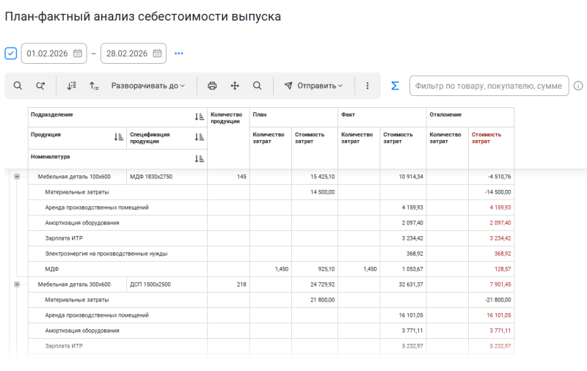
Task: Click the four-arrow move icon in the toolbar
Action: coord(235,86)
